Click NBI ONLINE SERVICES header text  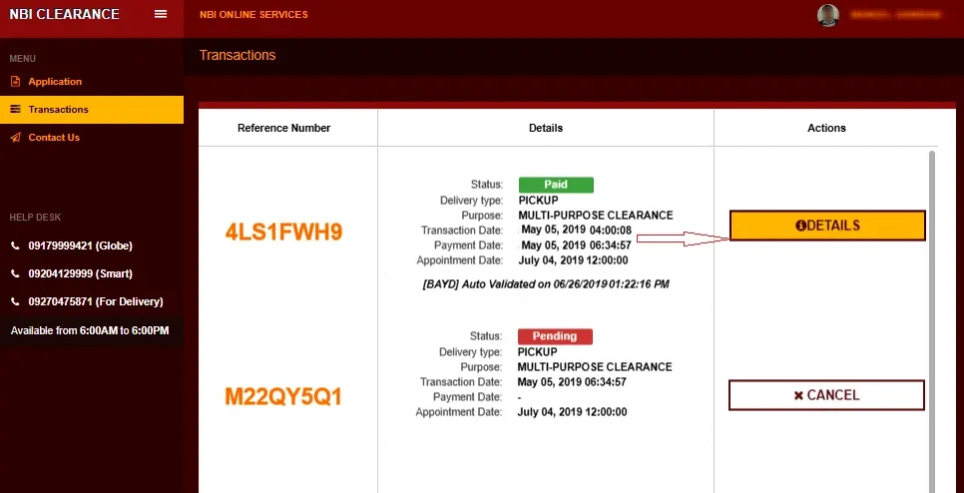pyautogui.click(x=253, y=15)
